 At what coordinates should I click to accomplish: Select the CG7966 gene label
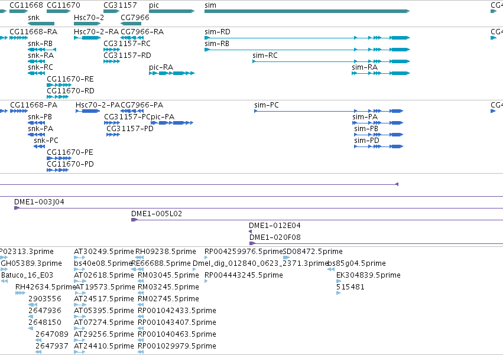[x=135, y=17]
